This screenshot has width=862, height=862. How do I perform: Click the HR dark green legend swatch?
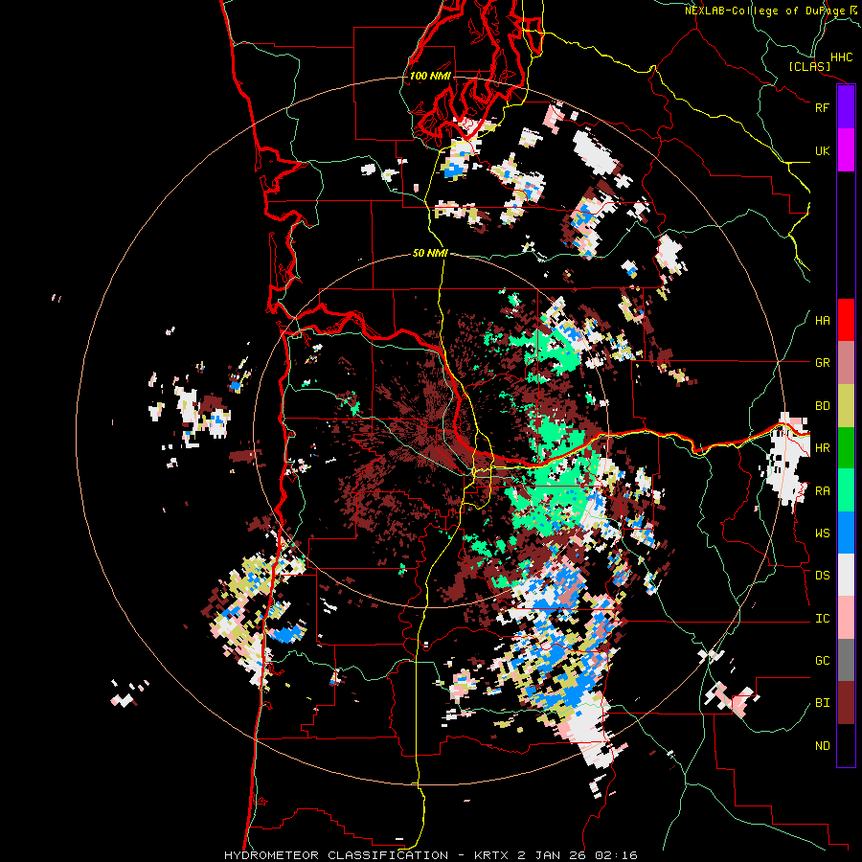coord(846,447)
